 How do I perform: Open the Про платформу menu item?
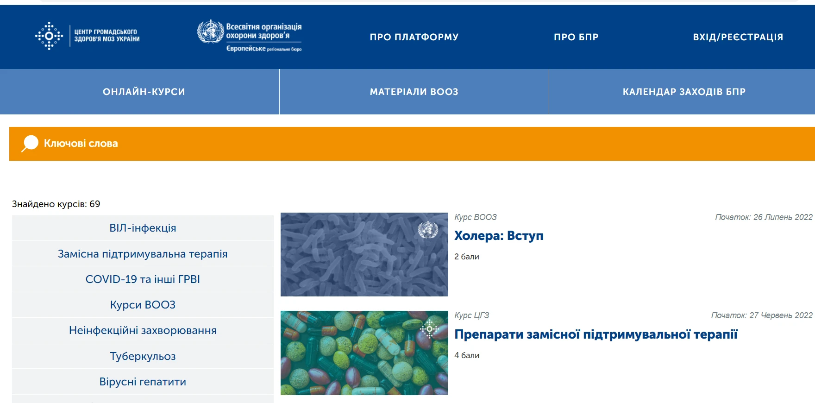point(414,37)
